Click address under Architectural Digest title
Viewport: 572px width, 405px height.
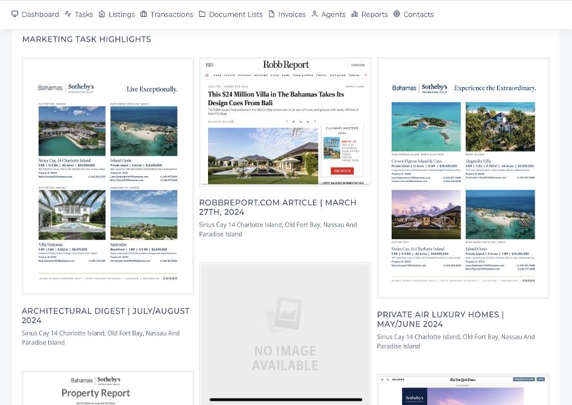point(100,338)
